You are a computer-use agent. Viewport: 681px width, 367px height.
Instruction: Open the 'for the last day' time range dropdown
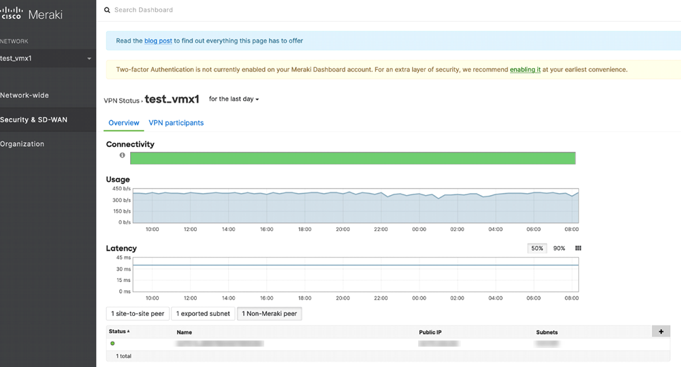[x=234, y=99]
